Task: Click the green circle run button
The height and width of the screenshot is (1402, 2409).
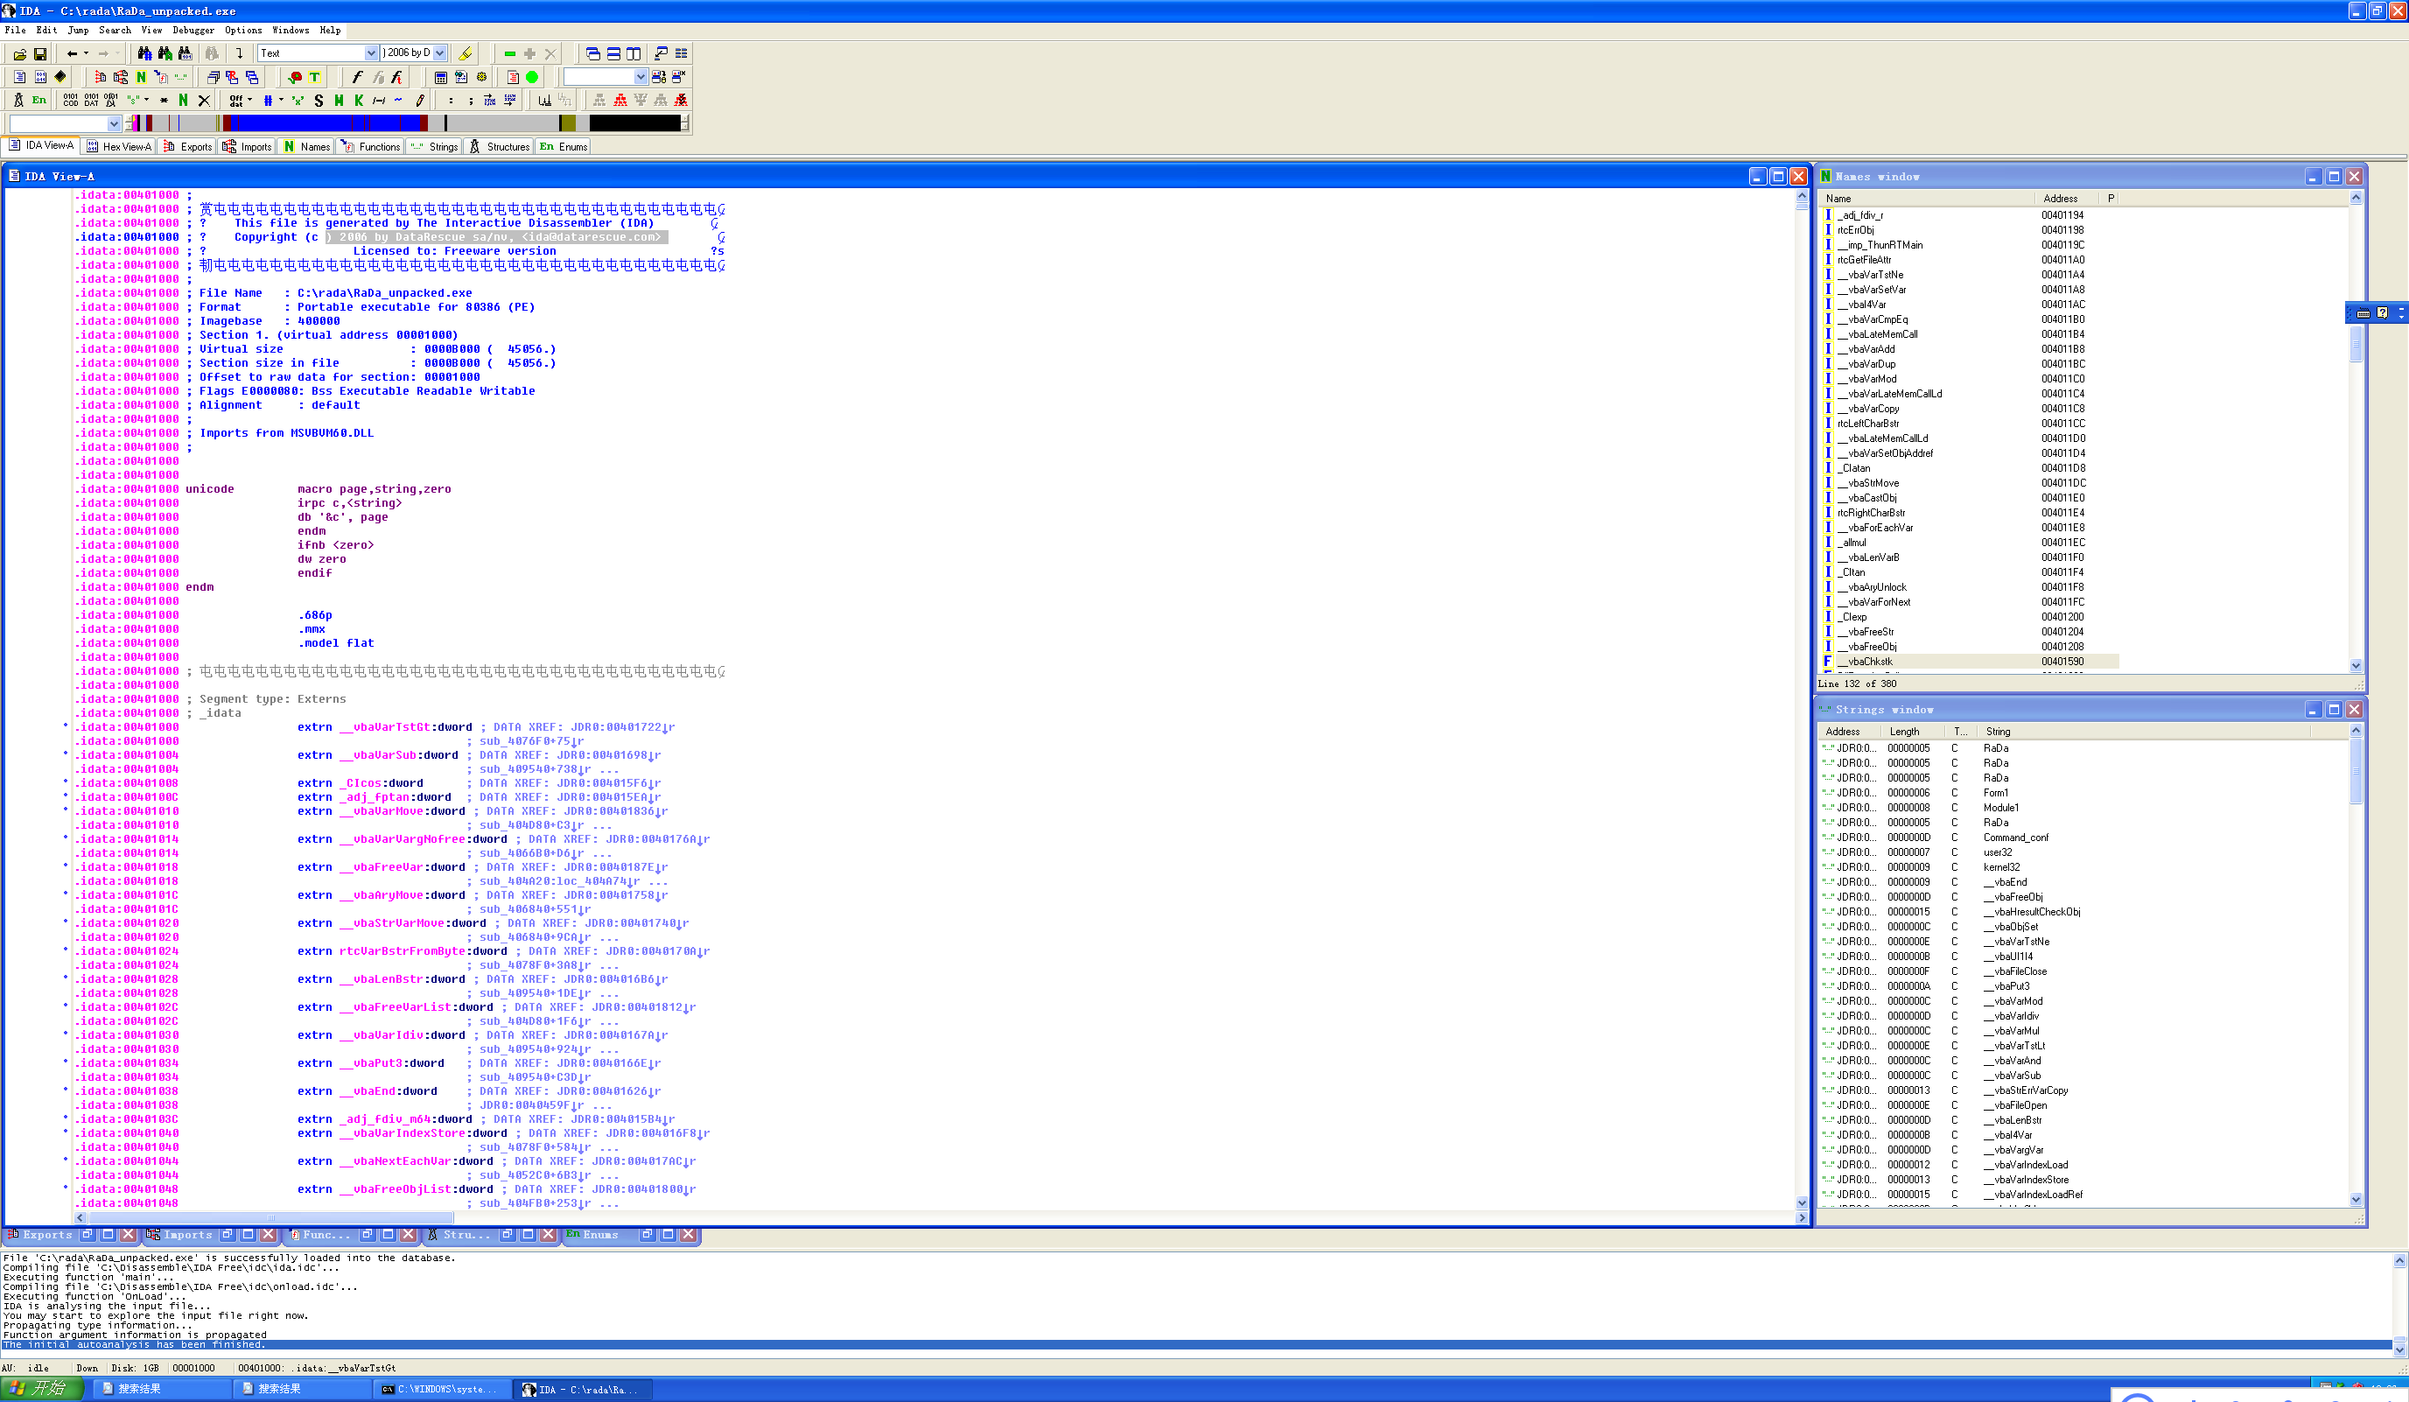Action: coord(533,78)
